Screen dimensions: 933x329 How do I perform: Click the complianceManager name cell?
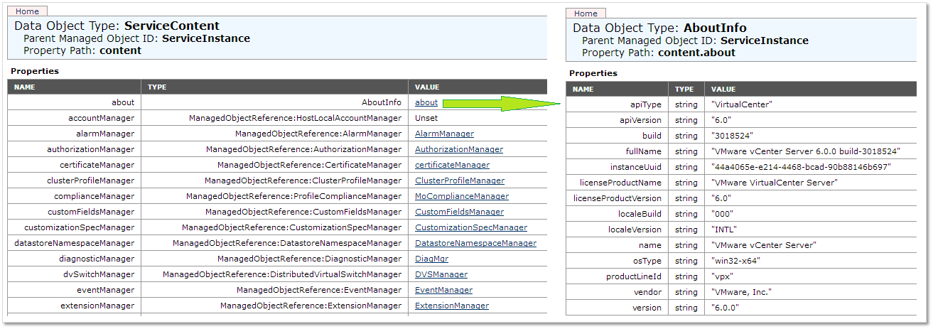[x=74, y=196]
